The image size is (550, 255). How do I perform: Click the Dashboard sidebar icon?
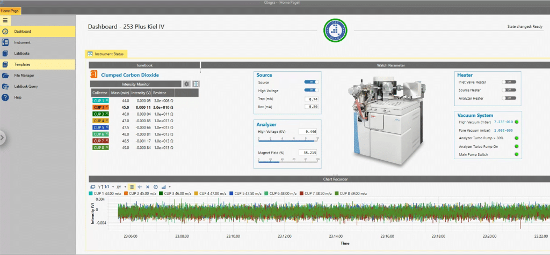click(x=5, y=32)
